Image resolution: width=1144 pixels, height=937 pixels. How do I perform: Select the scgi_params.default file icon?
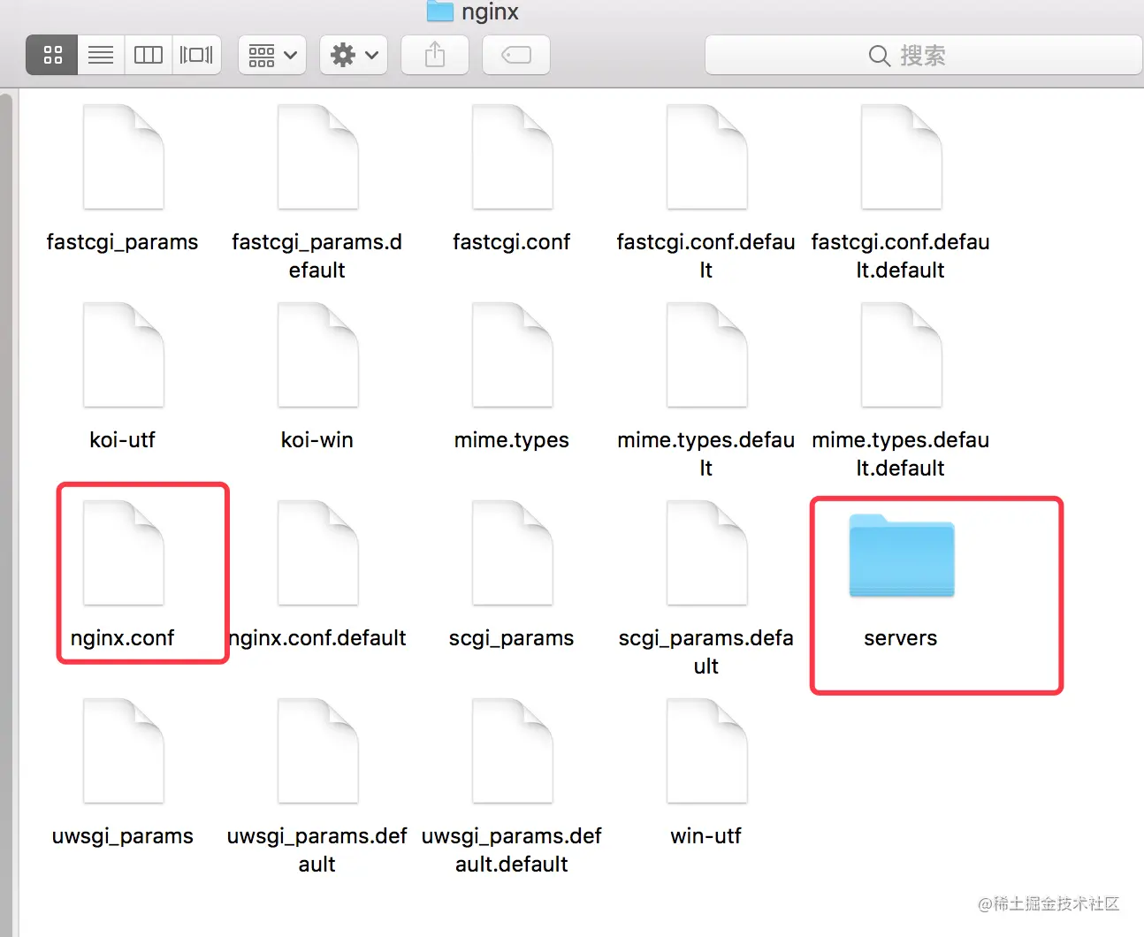click(x=707, y=553)
